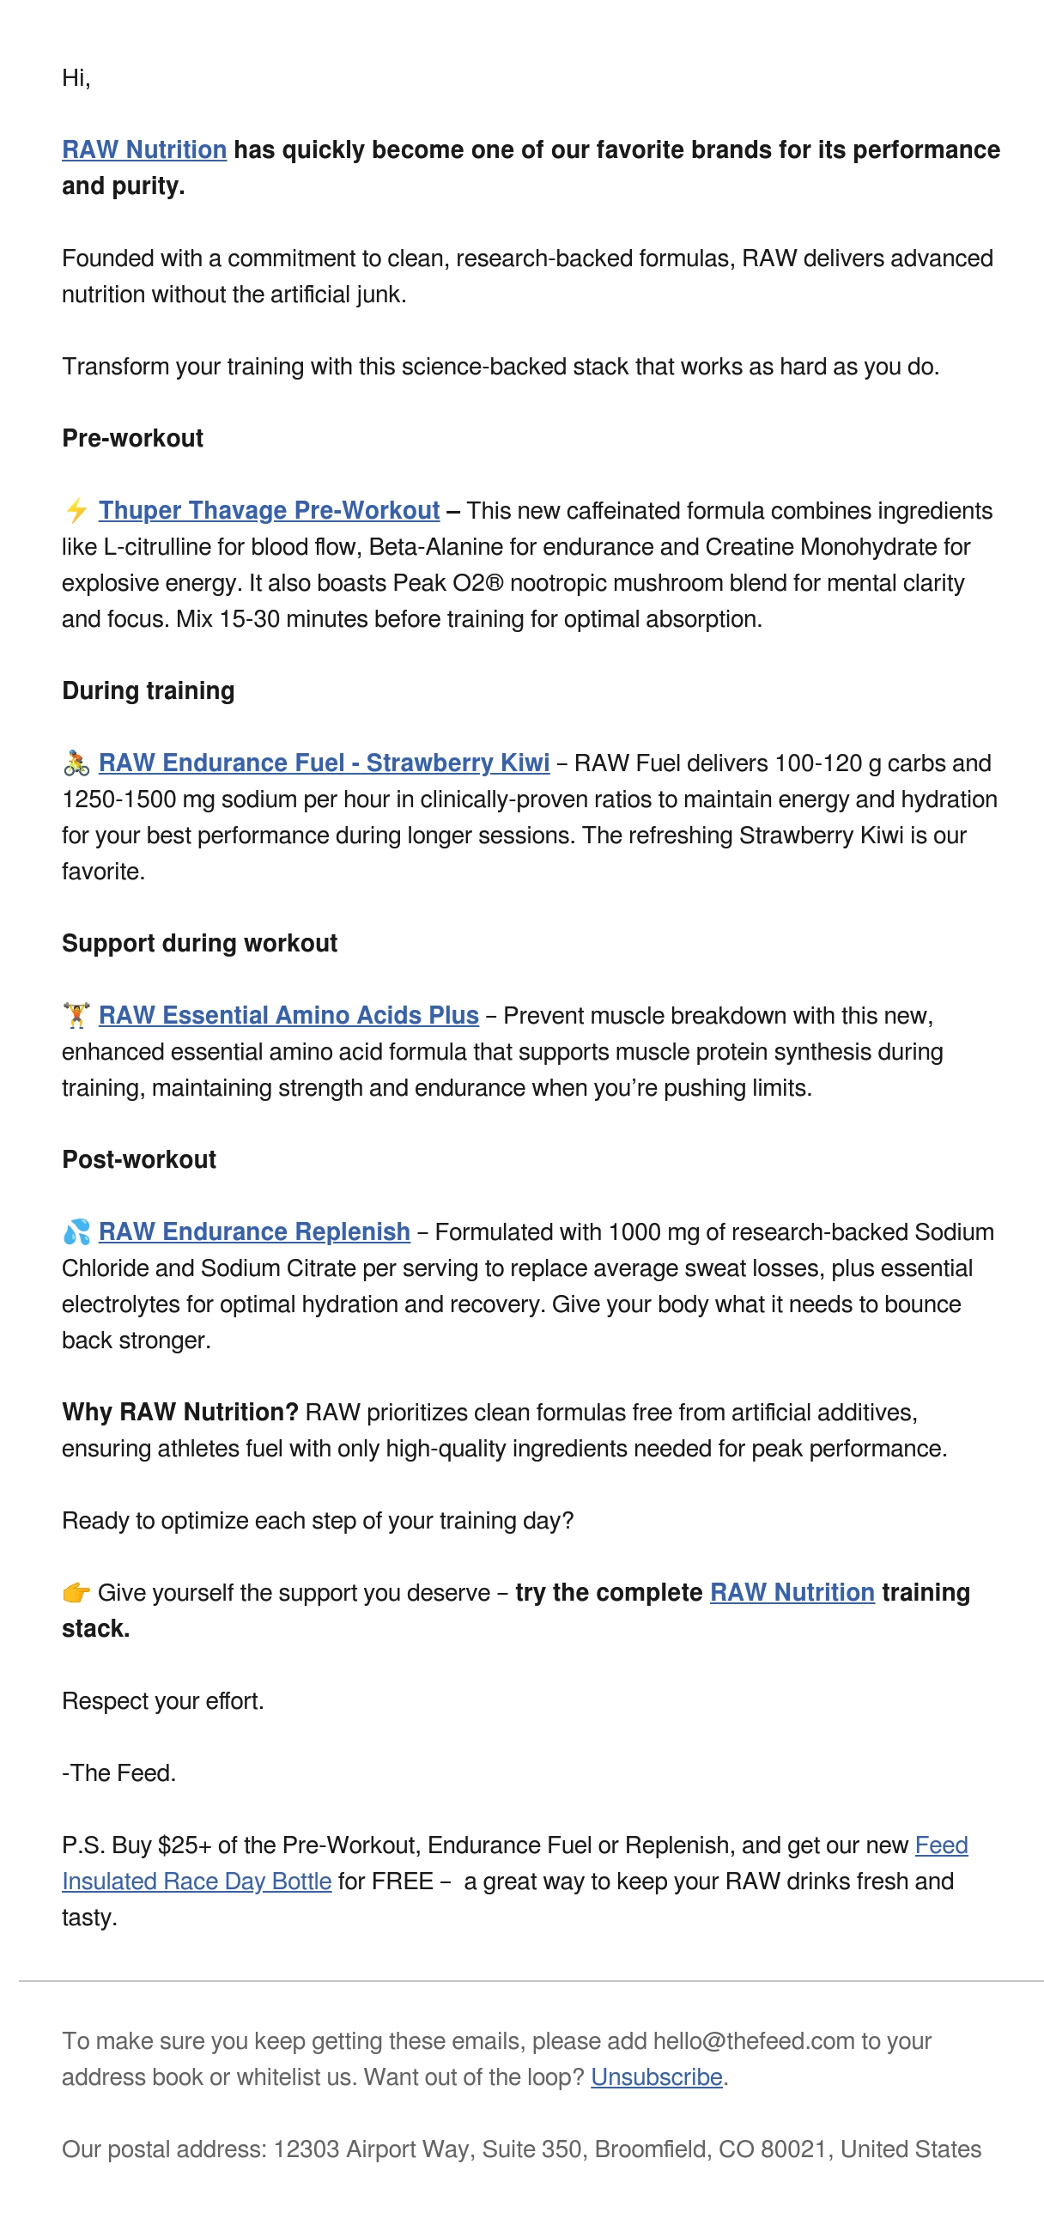The image size is (1044, 2231).
Task: Click the pointing hand emoji
Action: tap(76, 1593)
